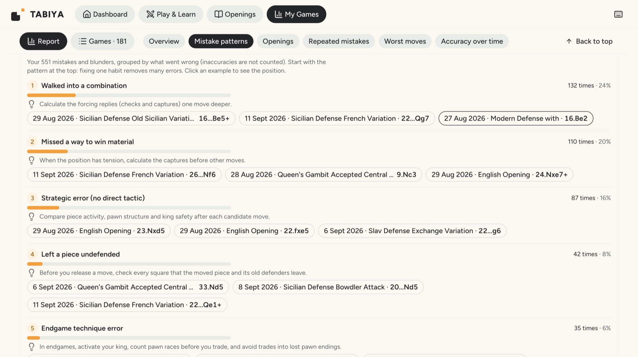
Task: Click the "132 times · 24%" count
Action: point(589,86)
